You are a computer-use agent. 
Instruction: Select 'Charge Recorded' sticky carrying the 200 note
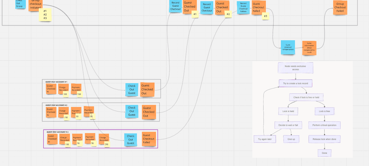104,139
